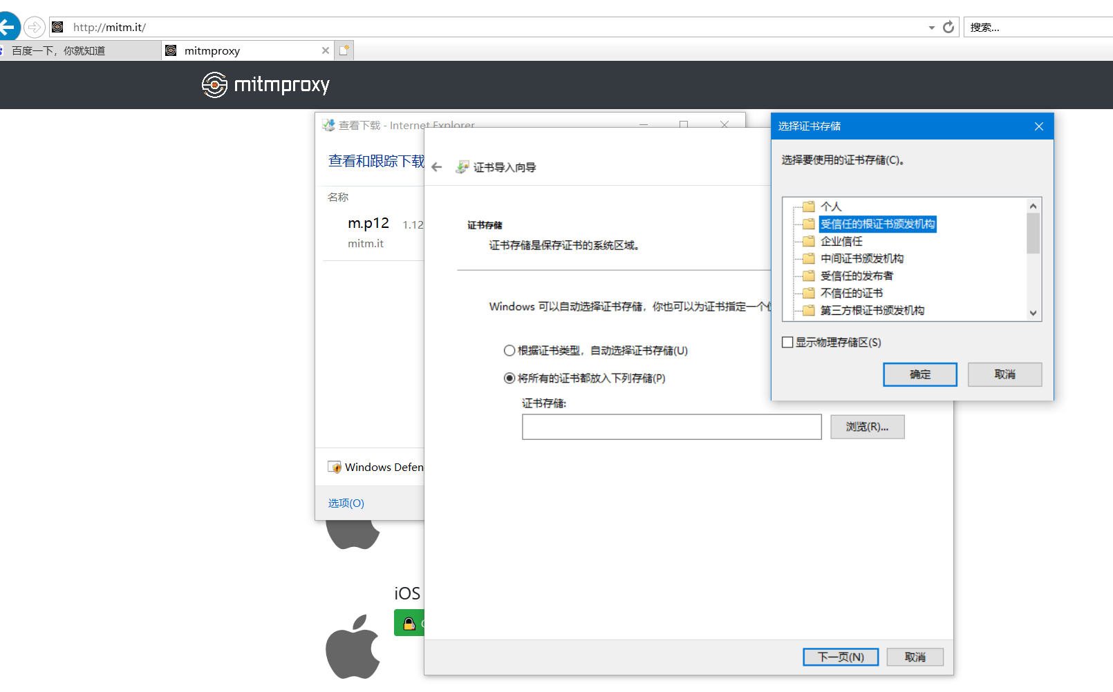Click the mitmproxy logo in page header
The height and width of the screenshot is (692, 1113).
266,84
